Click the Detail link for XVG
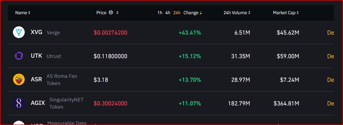343x125 pixels. (x=330, y=33)
